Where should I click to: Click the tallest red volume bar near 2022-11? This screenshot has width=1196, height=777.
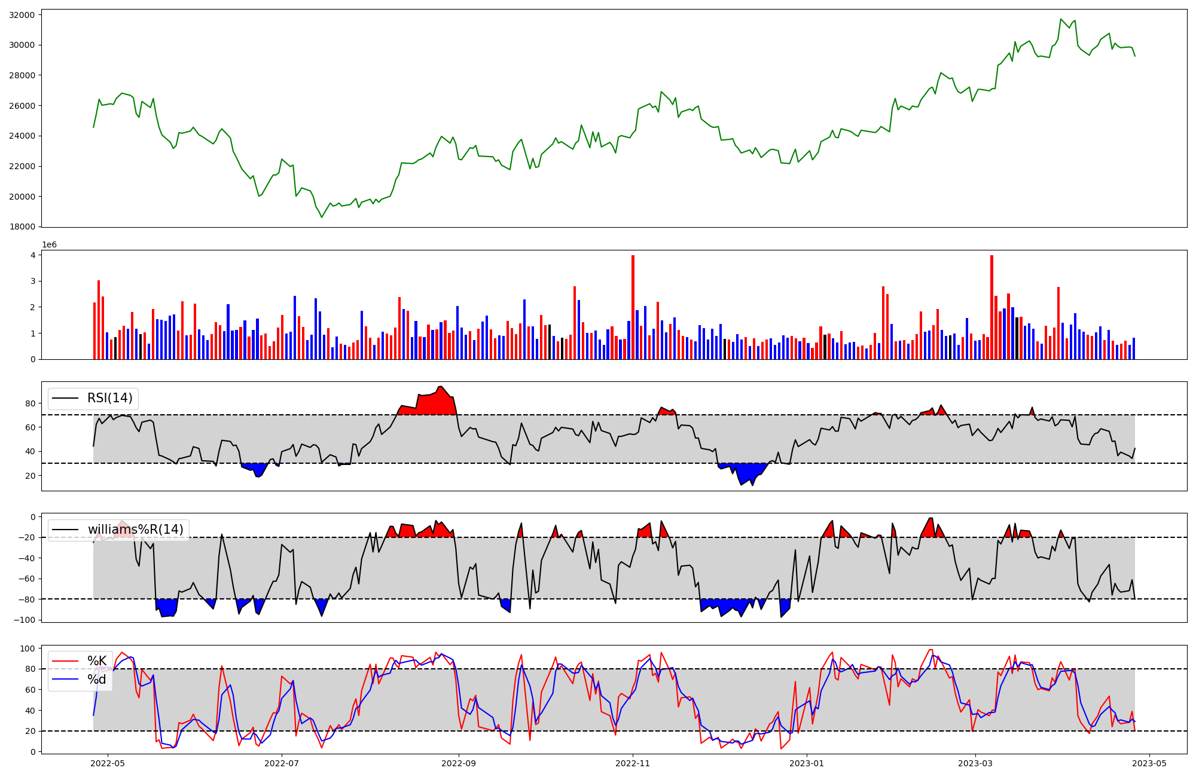tap(633, 308)
